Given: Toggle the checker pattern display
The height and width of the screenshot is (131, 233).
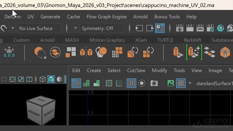Looking at the screenshot, I should point(181,83).
